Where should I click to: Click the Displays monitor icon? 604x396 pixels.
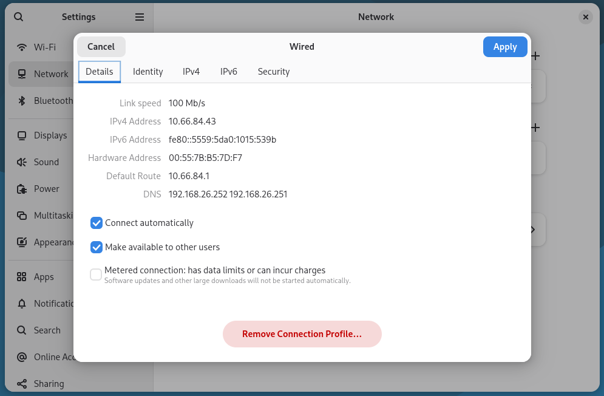coord(22,135)
